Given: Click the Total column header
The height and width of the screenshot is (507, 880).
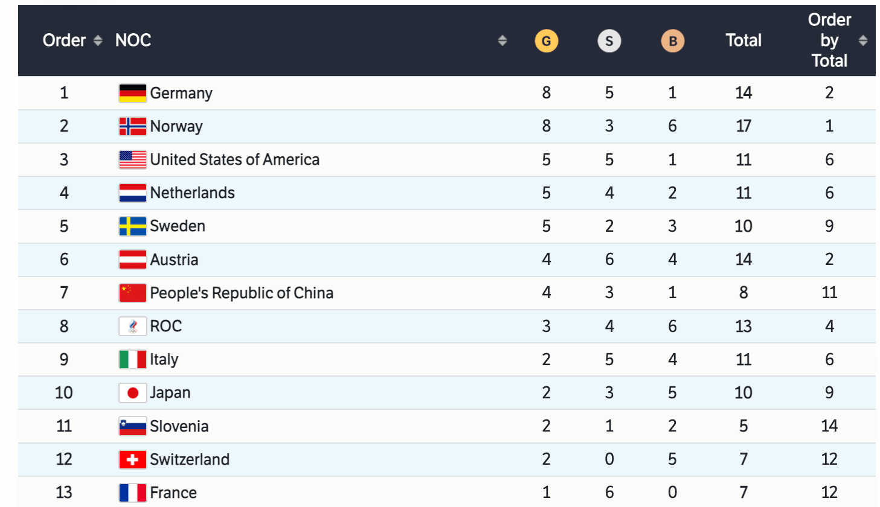Looking at the screenshot, I should click(743, 40).
